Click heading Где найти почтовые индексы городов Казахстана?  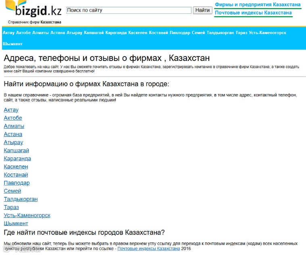tap(84, 232)
